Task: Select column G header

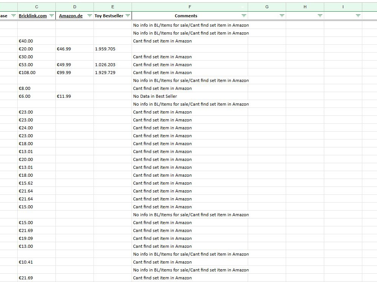Action: (267, 7)
